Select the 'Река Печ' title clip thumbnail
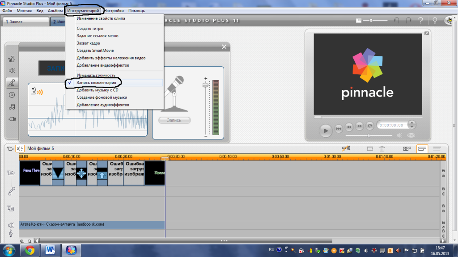The width and height of the screenshot is (458, 257). pos(30,173)
